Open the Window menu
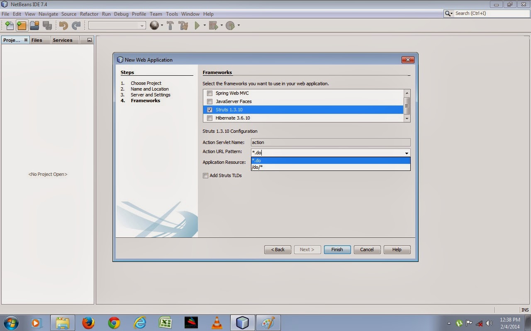 click(190, 14)
